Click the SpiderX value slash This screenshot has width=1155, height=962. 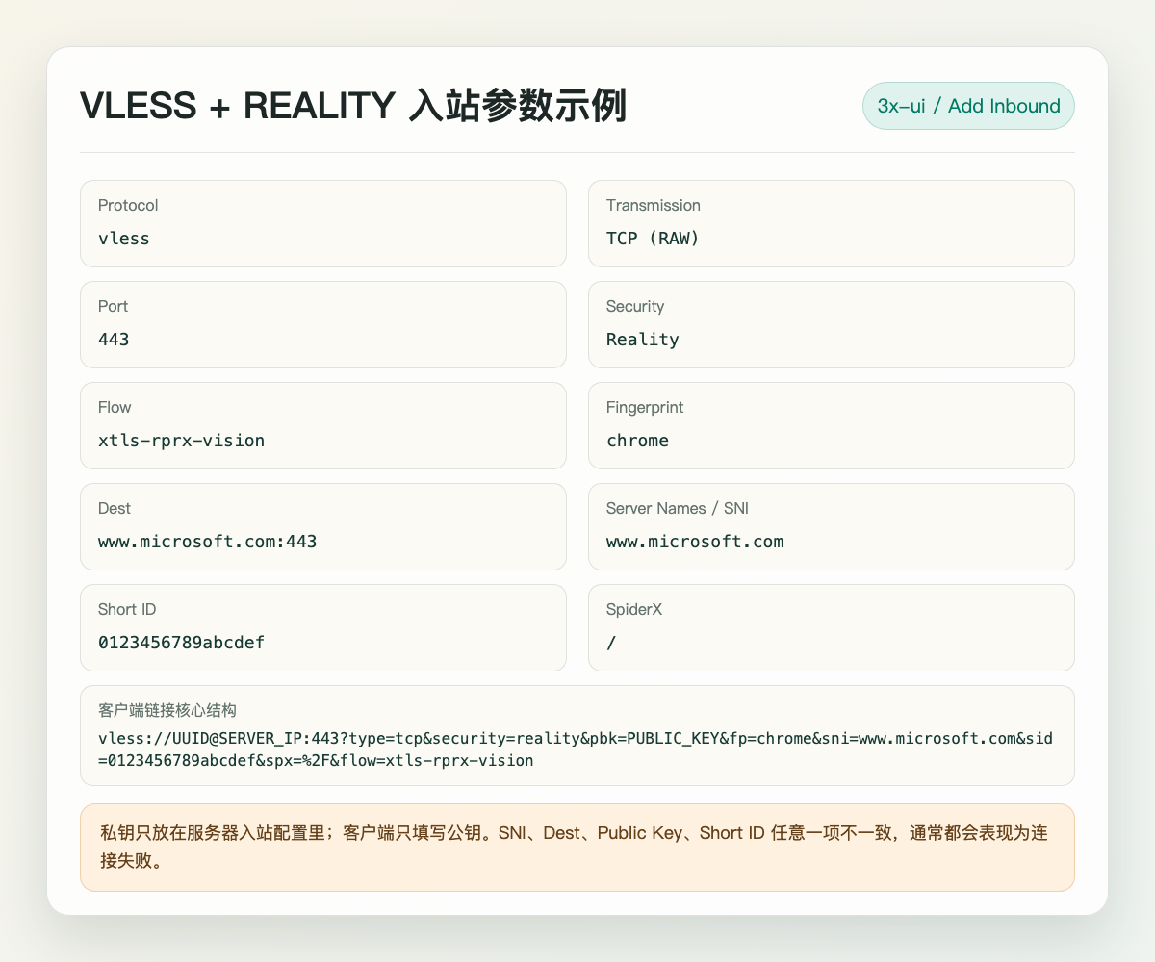(x=611, y=642)
